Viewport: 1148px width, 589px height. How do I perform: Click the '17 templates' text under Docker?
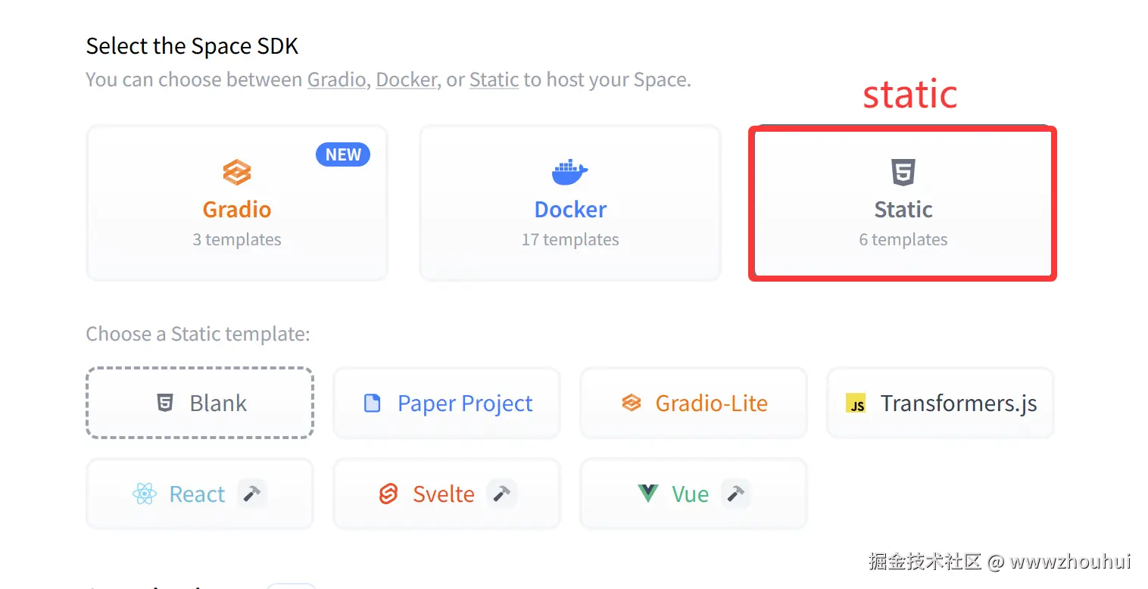(x=570, y=239)
